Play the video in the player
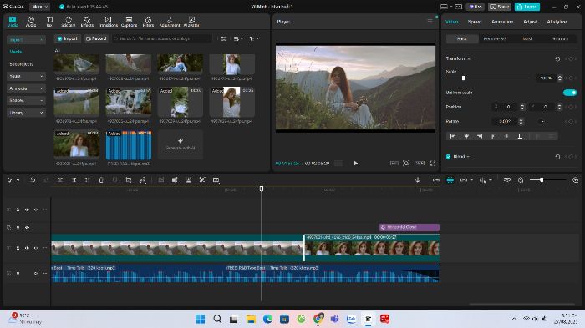The width and height of the screenshot is (585, 328). click(355, 164)
